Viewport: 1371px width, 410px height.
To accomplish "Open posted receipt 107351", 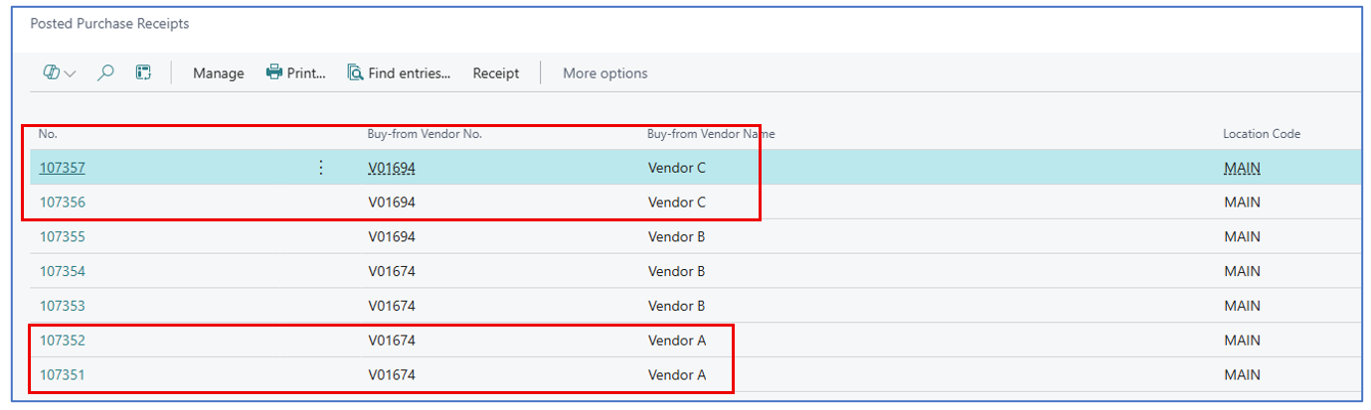I will pyautogui.click(x=62, y=375).
